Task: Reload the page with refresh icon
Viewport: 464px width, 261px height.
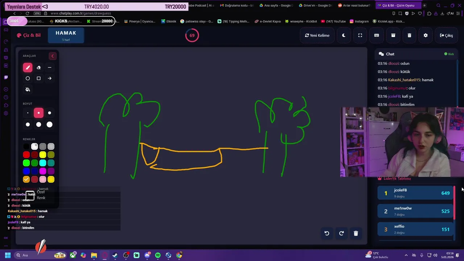Action: pyautogui.click(x=27, y=13)
